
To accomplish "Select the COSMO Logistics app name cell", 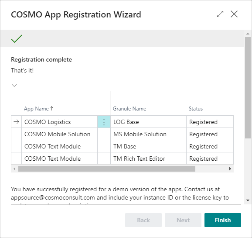I will [x=59, y=122].
